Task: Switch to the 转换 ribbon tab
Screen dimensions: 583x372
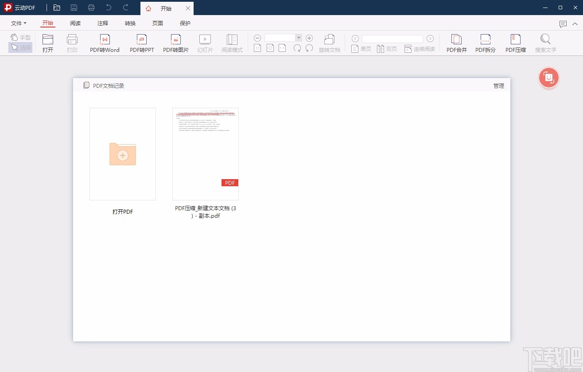Action: (130, 23)
